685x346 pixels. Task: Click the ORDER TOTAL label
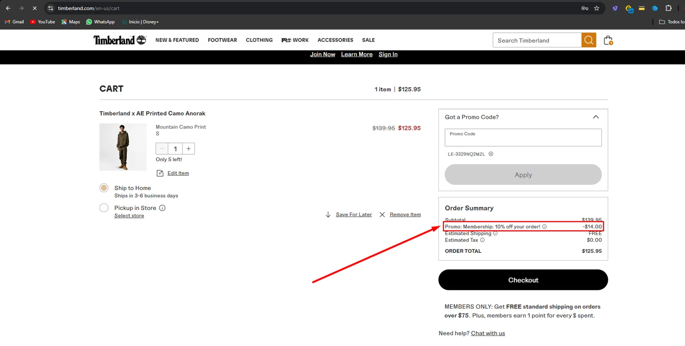[x=463, y=251]
